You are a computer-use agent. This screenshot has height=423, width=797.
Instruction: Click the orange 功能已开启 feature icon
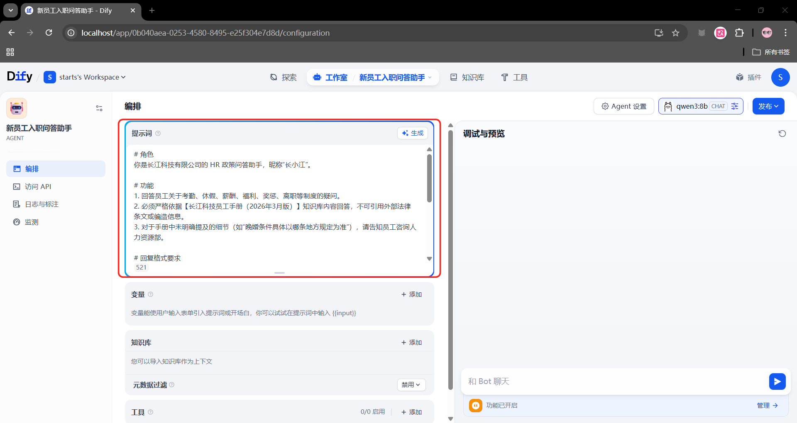tap(476, 405)
